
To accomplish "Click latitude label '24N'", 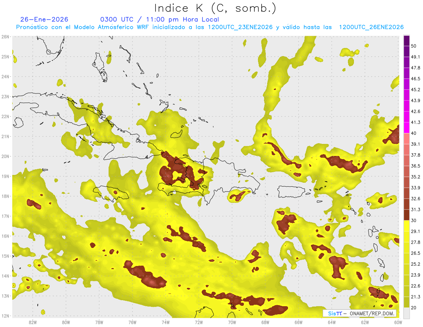I will point(5,77).
